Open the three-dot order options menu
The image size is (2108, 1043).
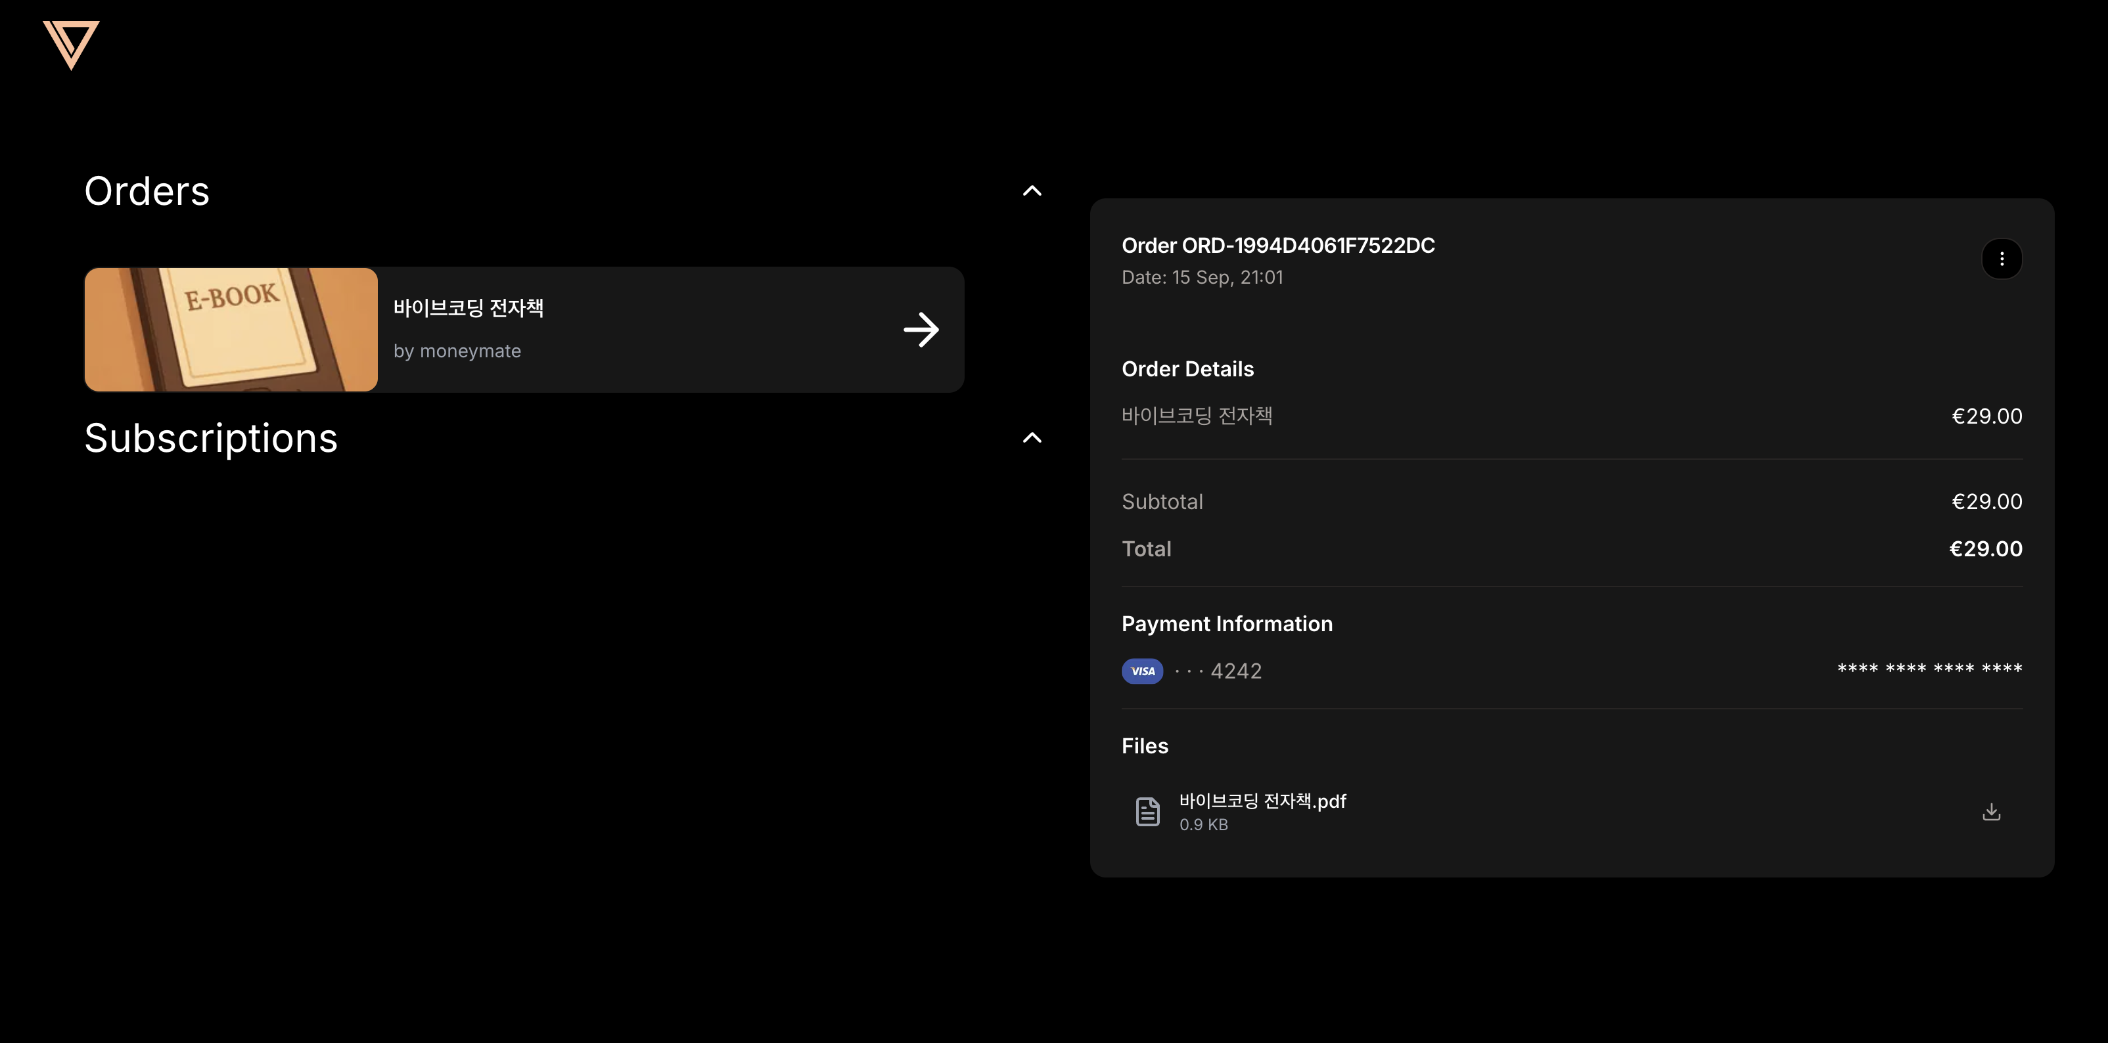pyautogui.click(x=2001, y=259)
